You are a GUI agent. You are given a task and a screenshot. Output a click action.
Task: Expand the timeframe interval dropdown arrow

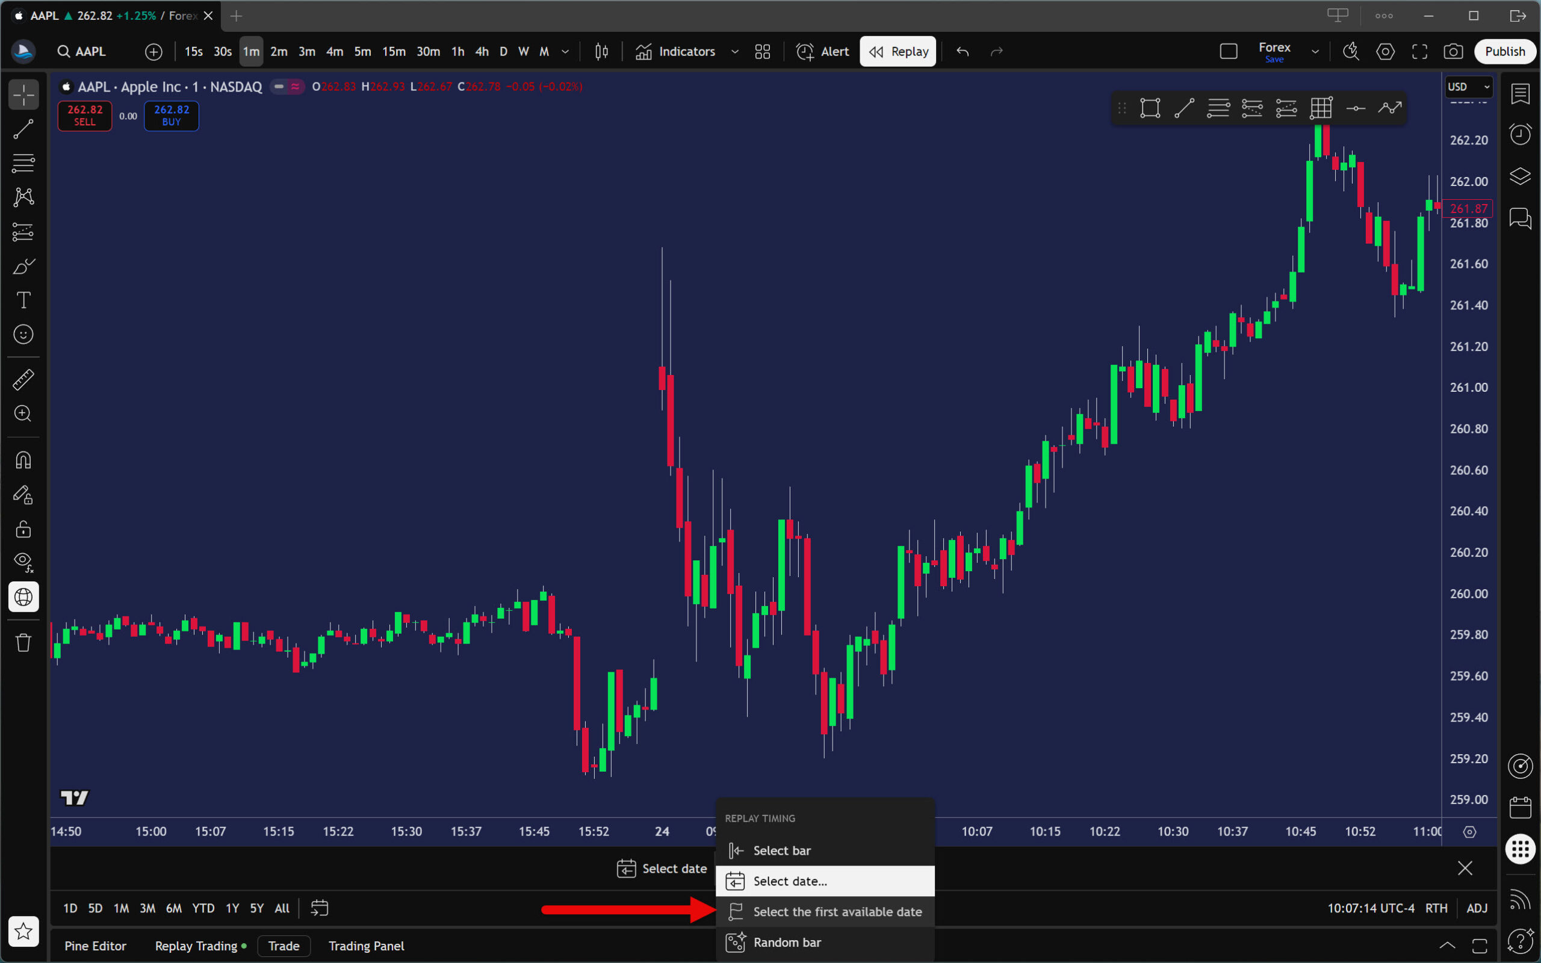(565, 52)
